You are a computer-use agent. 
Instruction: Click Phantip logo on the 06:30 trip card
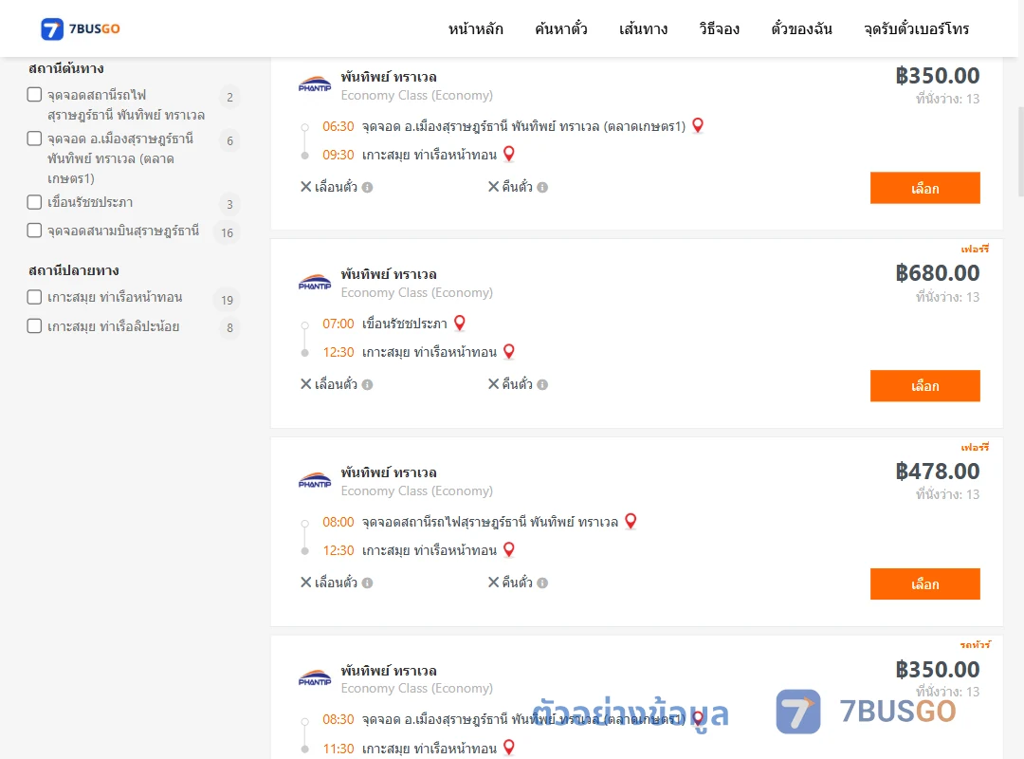pyautogui.click(x=315, y=84)
